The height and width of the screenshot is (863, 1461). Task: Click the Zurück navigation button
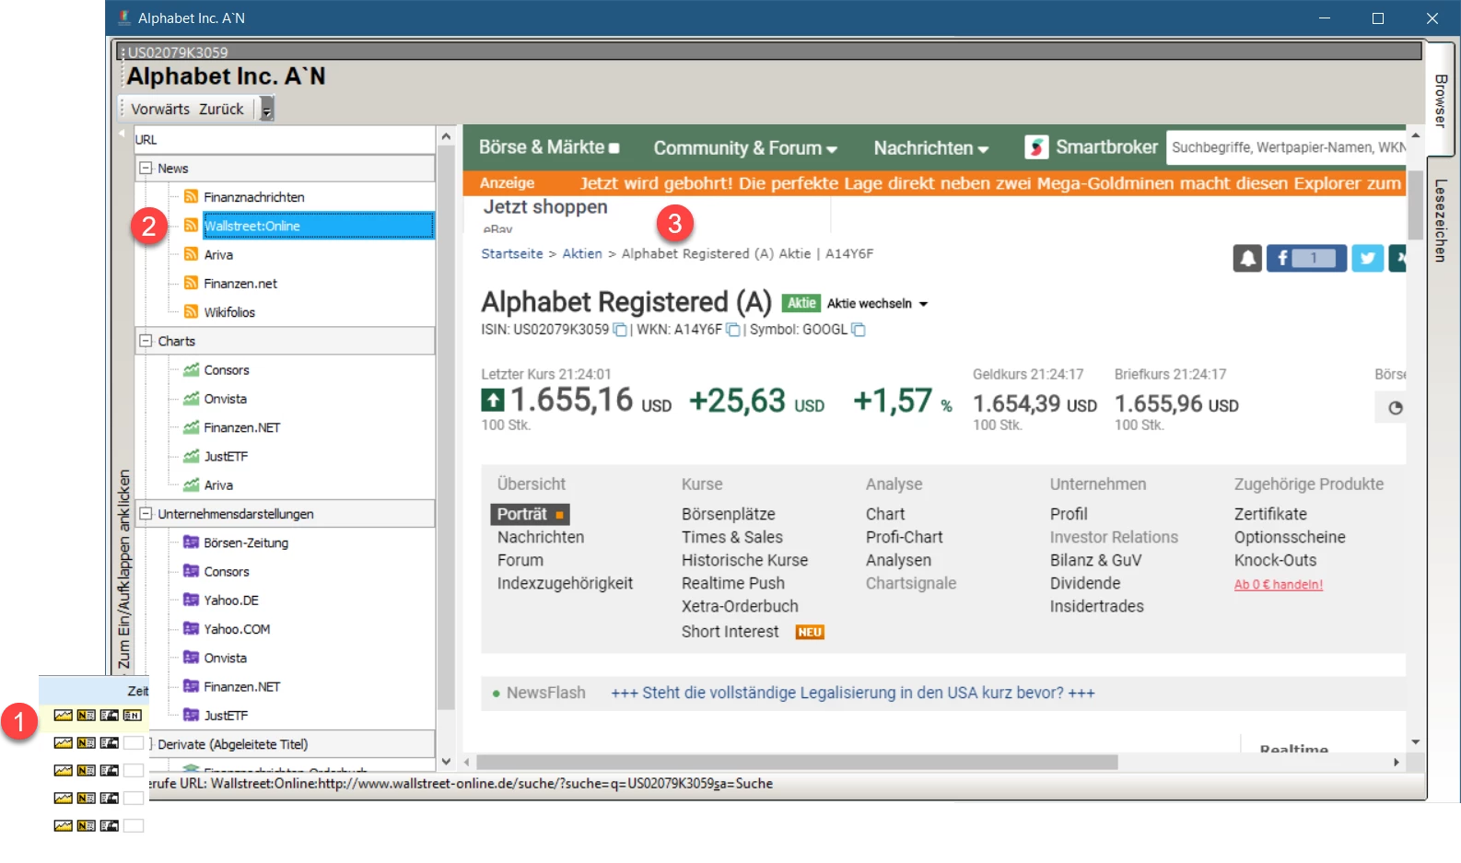[221, 109]
